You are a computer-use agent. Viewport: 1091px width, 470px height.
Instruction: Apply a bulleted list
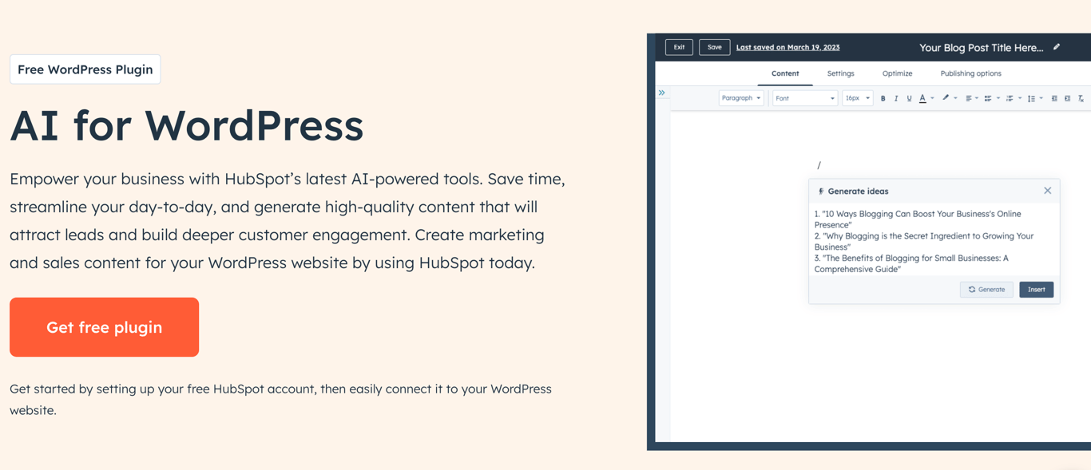(x=989, y=97)
